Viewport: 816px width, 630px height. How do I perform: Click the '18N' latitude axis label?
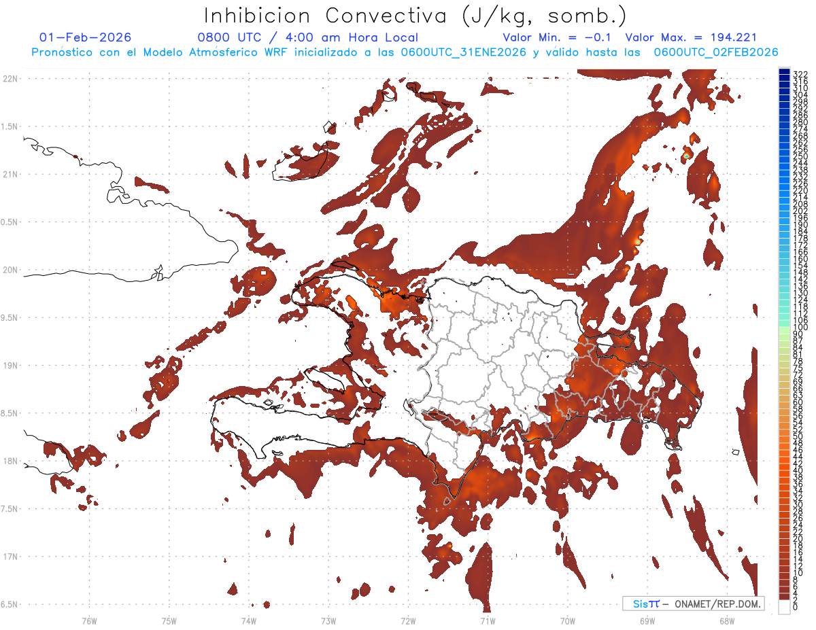(x=10, y=461)
